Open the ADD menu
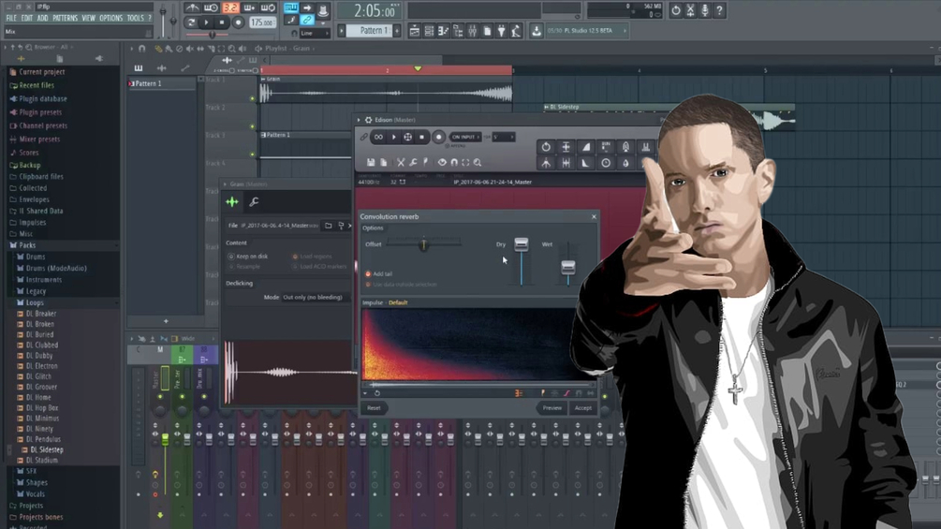The height and width of the screenshot is (529, 941). (x=43, y=18)
